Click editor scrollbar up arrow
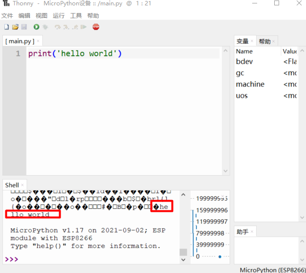 [x=225, y=51]
